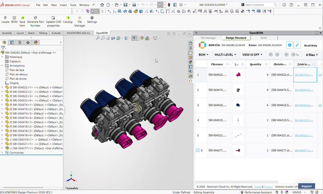Click the Support button
This screenshot has width=323, height=194.
coord(307,186)
